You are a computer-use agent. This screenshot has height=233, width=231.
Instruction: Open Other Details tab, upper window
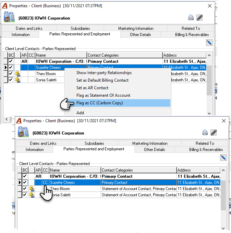click(x=140, y=34)
